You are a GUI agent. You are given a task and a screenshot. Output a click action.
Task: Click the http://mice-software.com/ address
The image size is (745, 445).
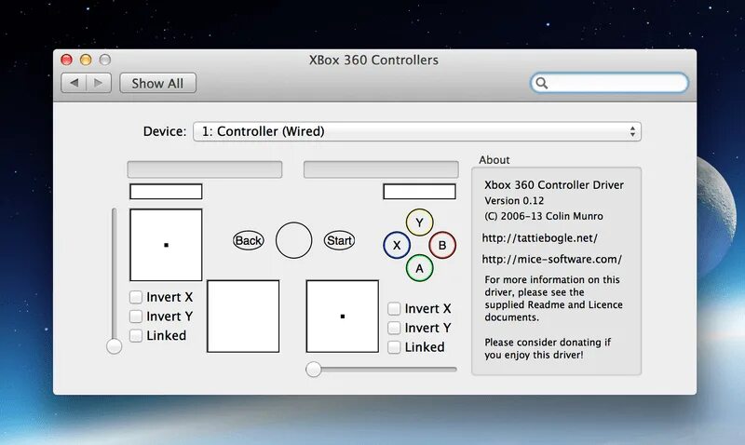[552, 260]
